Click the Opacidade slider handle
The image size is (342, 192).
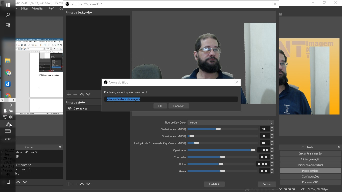tap(253, 150)
